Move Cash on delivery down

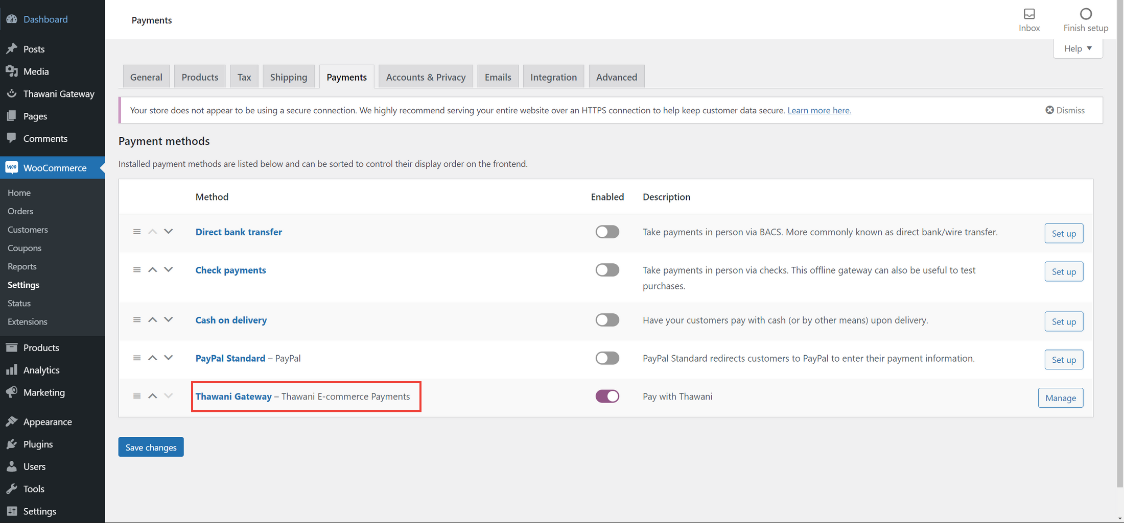169,320
